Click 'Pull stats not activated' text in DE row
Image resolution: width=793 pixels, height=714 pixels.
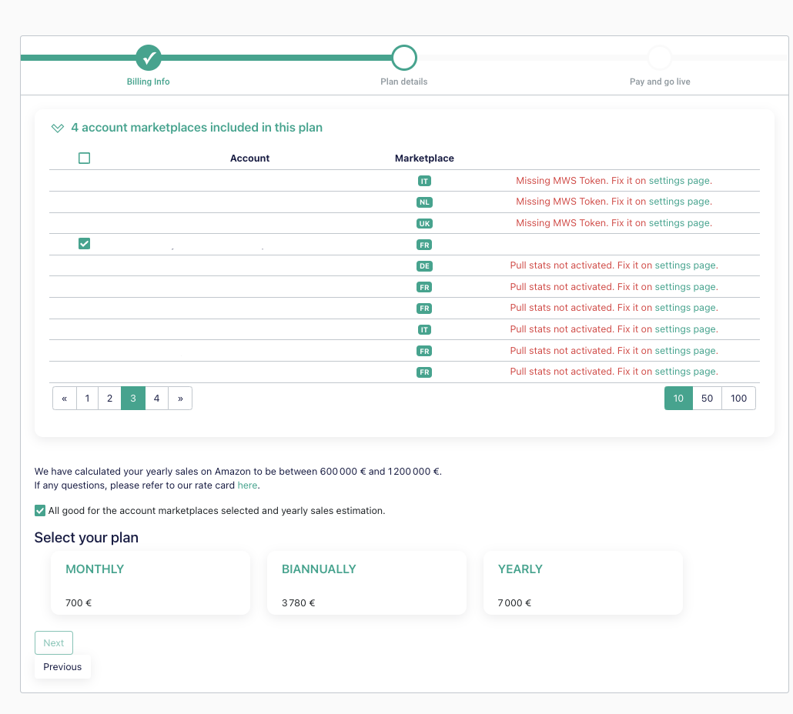(x=561, y=265)
